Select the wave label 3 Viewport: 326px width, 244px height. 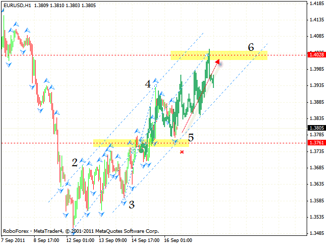click(x=131, y=204)
